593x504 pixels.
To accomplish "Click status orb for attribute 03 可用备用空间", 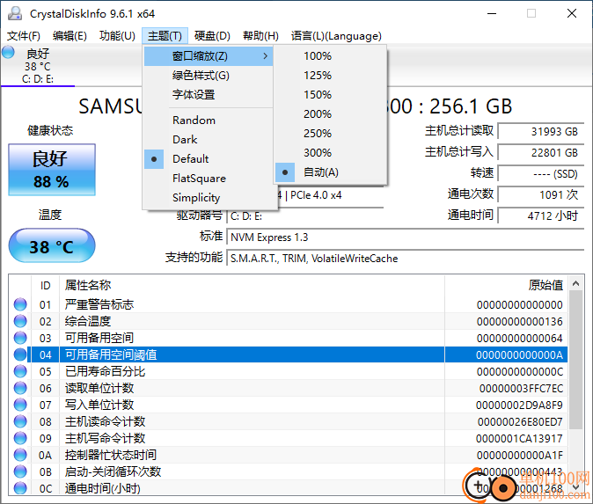I will point(20,338).
